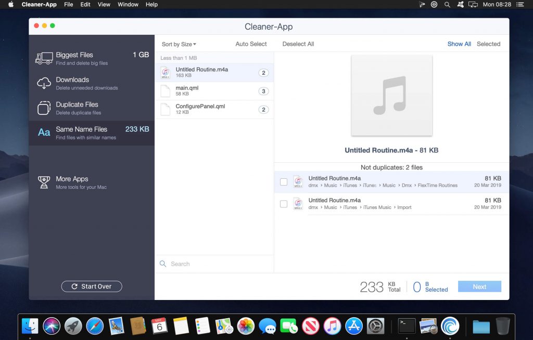
Task: Click the magnifier icon in the search bar
Action: click(163, 264)
